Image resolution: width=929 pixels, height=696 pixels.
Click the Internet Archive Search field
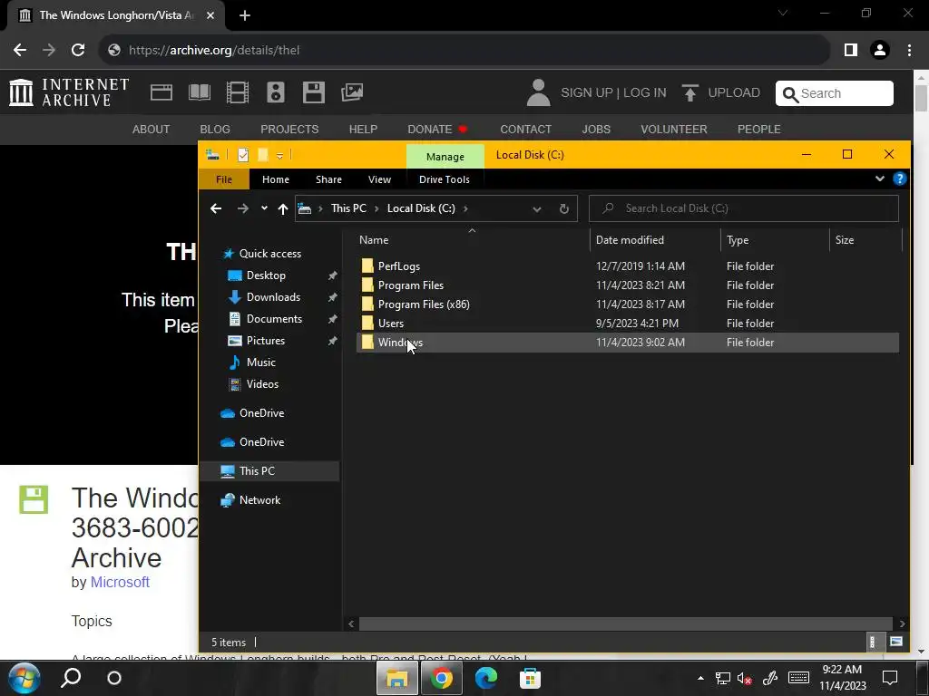[835, 93]
